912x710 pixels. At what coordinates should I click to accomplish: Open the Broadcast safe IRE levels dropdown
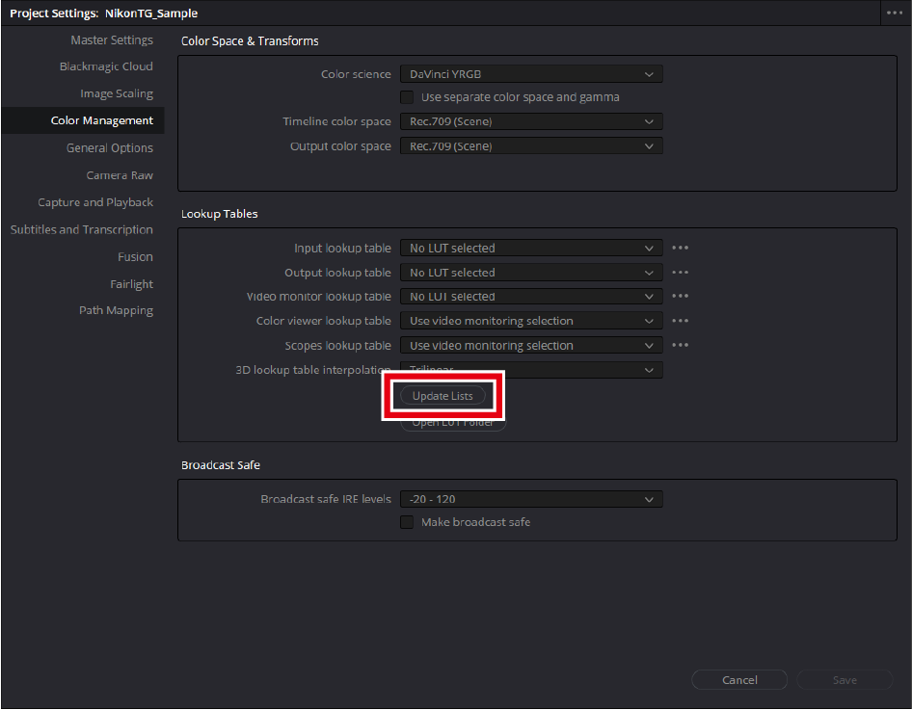(x=530, y=499)
